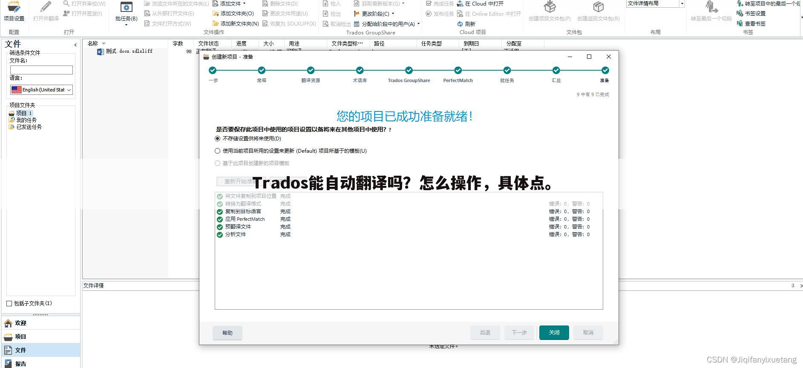Click the 翻译资源 wizard step marker

click(311, 70)
